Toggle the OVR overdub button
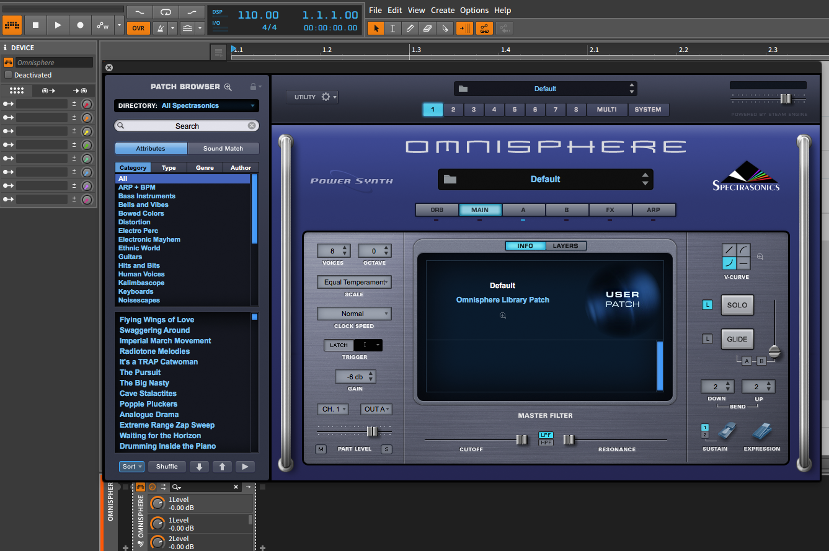 tap(138, 28)
